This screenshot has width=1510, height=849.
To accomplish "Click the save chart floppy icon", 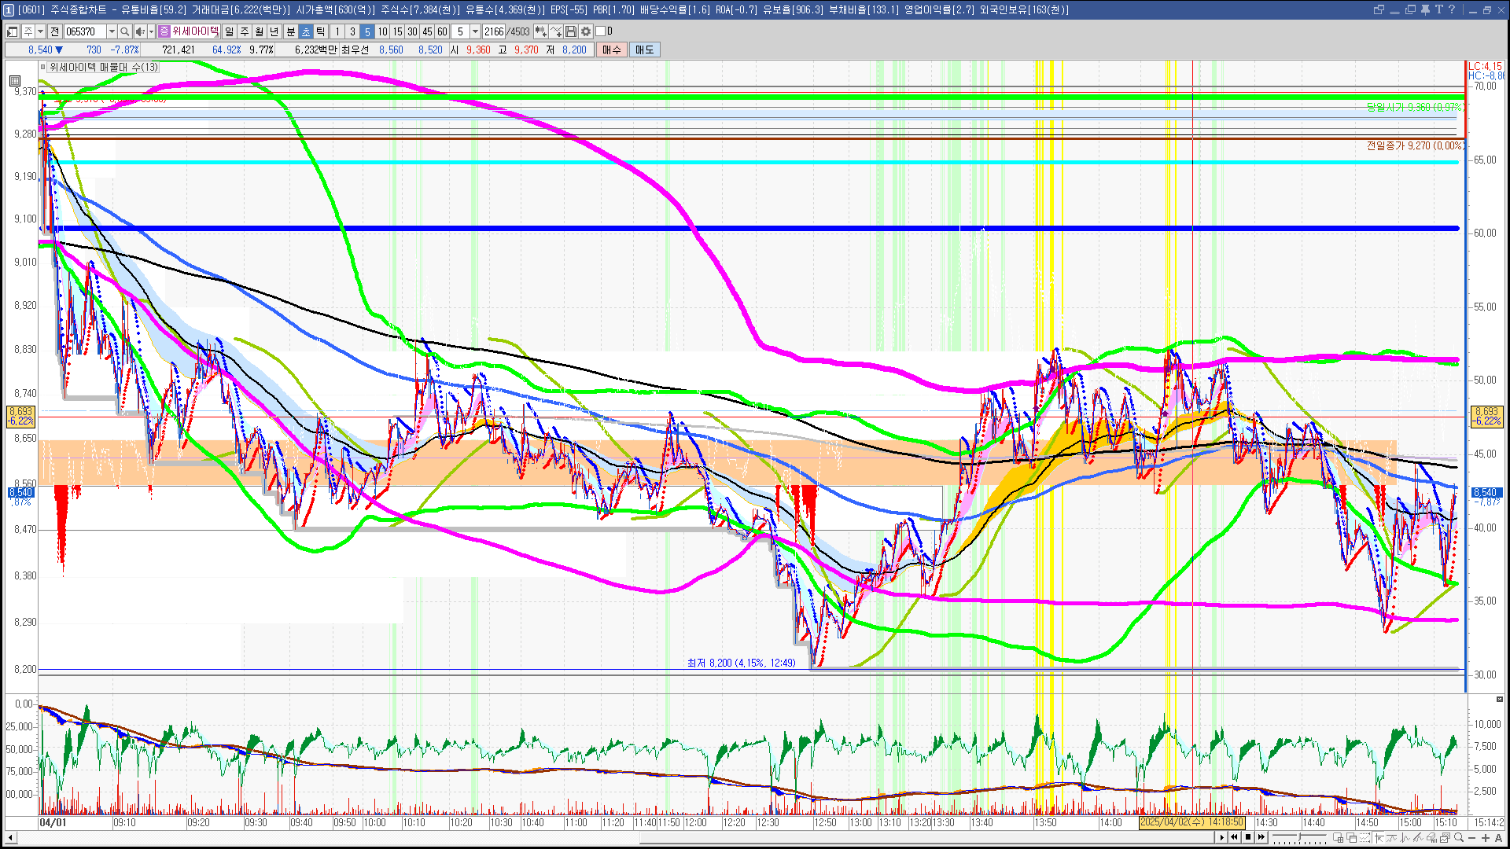I will [571, 31].
